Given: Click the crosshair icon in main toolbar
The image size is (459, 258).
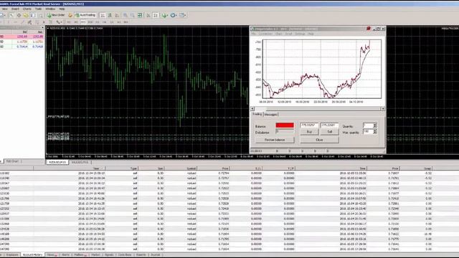Looking at the screenshot, I should 19,15.
